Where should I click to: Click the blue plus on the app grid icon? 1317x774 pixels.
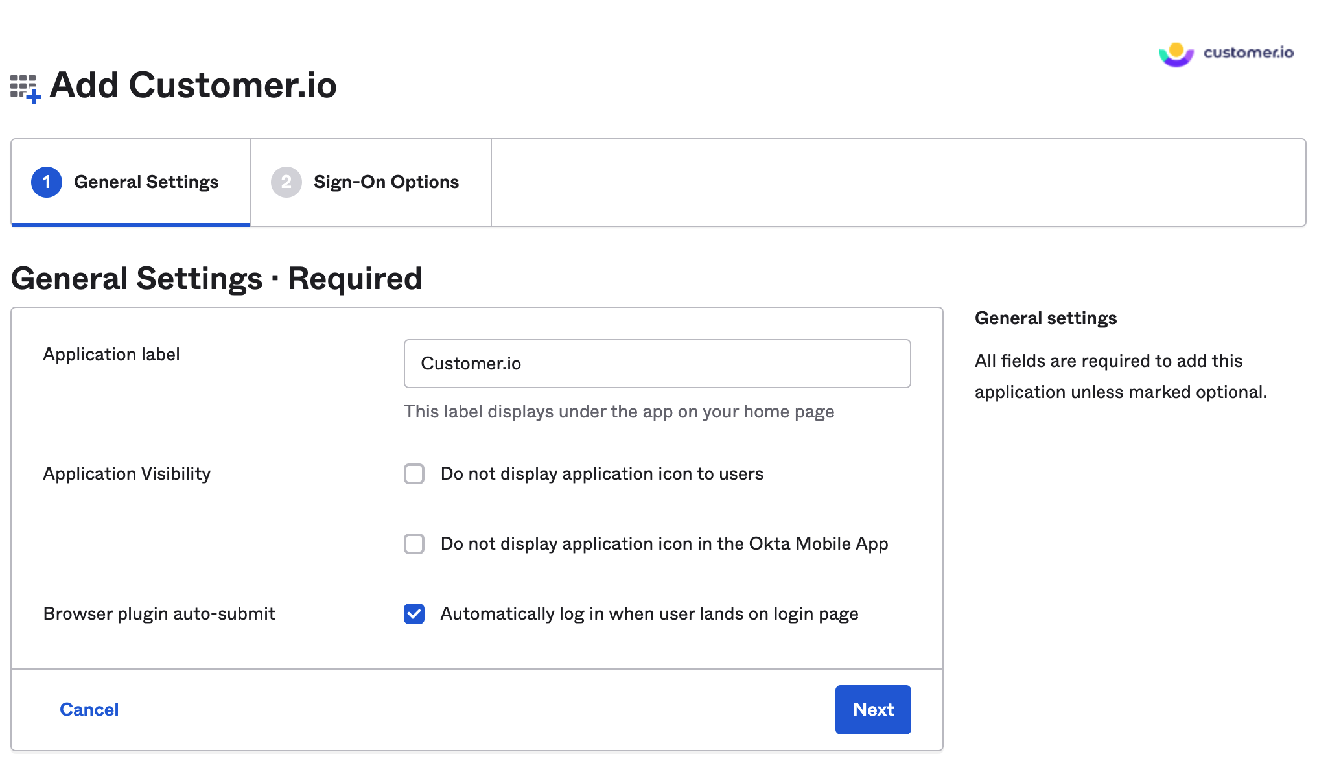pyautogui.click(x=34, y=97)
